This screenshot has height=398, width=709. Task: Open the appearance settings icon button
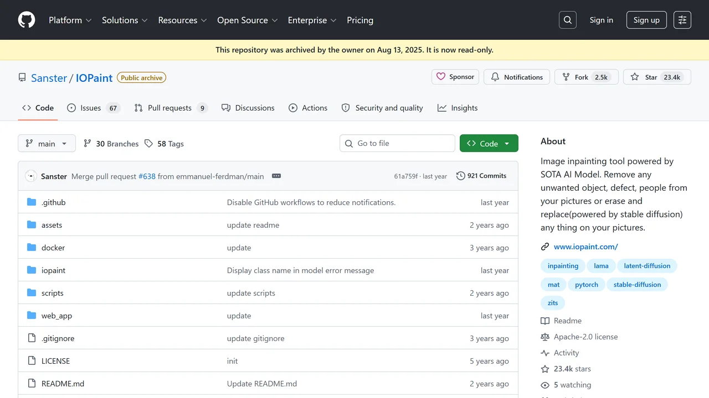pyautogui.click(x=682, y=20)
